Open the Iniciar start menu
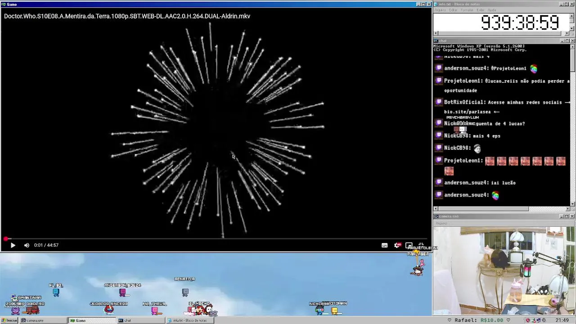The image size is (576, 324). [x=9, y=320]
